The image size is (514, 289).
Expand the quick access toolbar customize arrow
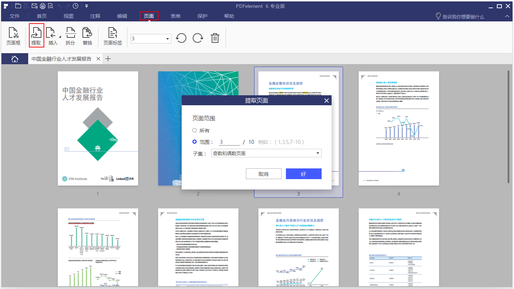(87, 6)
